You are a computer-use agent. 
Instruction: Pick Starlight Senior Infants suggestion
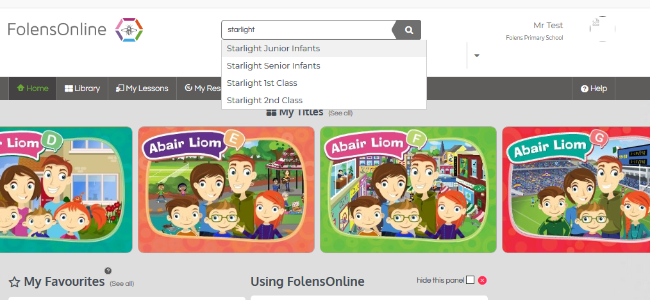[x=273, y=66]
